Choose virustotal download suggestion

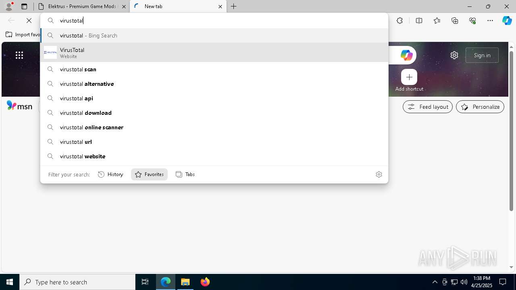tap(214, 113)
